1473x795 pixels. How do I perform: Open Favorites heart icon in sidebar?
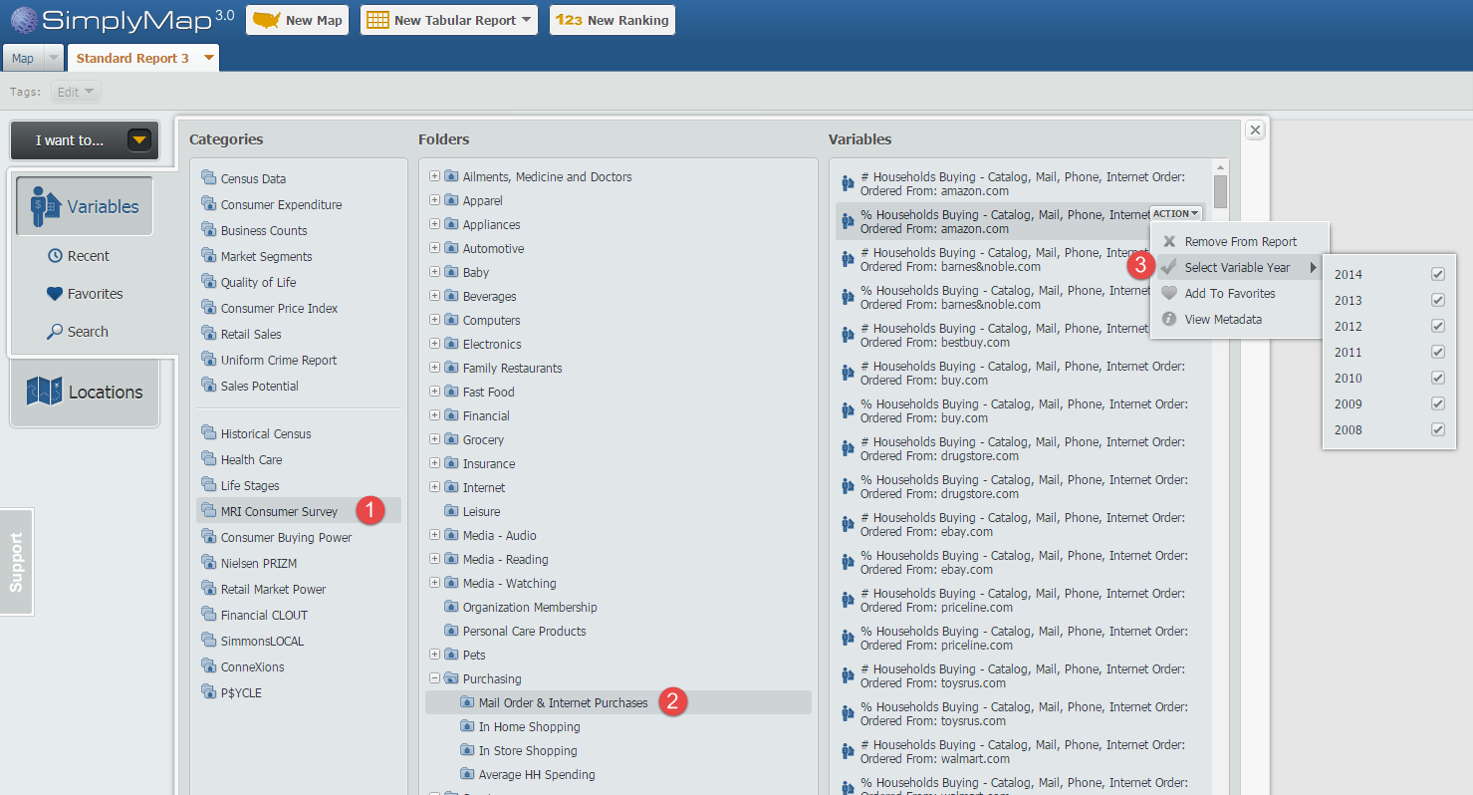(55, 294)
